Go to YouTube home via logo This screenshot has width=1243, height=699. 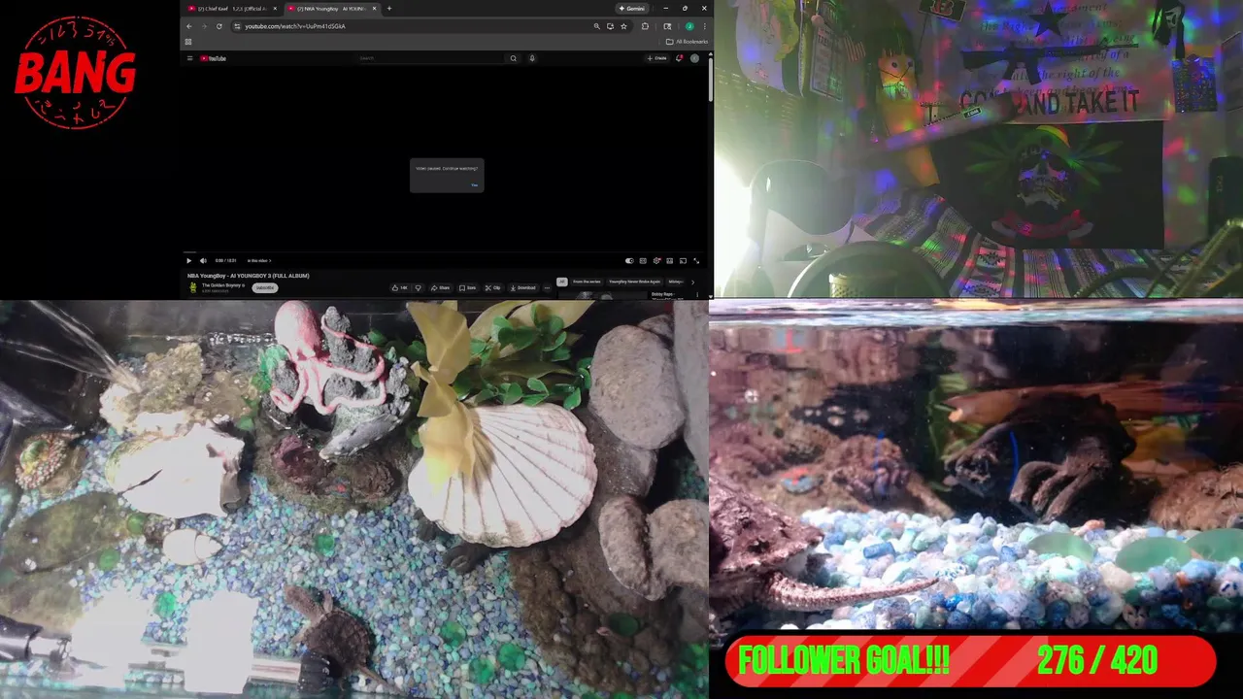213,58
